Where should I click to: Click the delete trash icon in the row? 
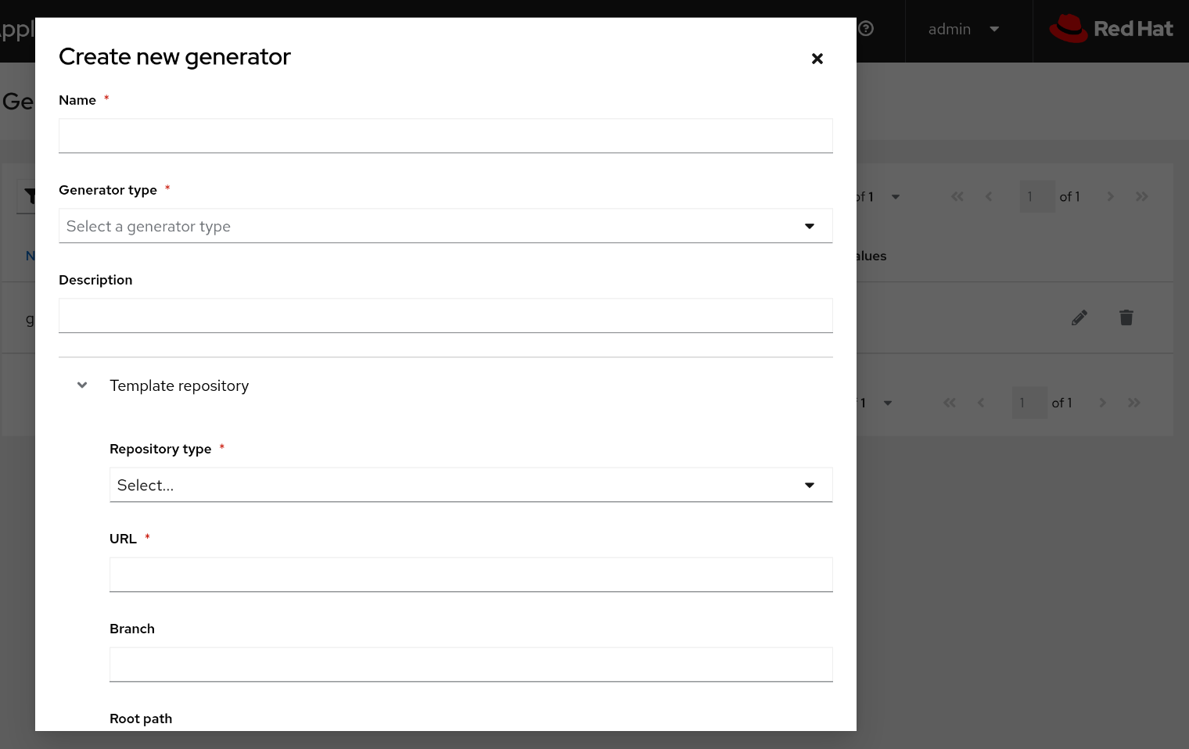1126,317
